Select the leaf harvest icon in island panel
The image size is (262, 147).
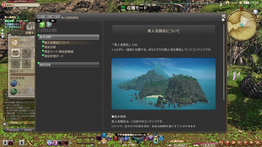tap(15, 63)
